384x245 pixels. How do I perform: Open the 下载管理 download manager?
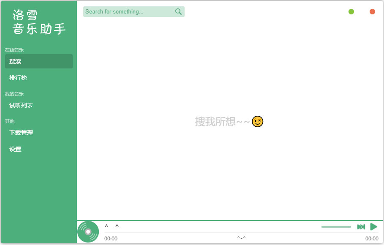(21, 132)
